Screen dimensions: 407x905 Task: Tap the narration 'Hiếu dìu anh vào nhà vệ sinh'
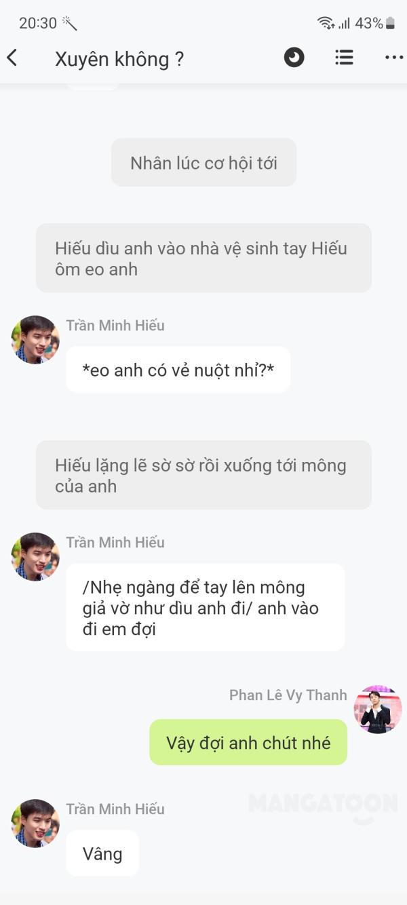click(x=203, y=258)
